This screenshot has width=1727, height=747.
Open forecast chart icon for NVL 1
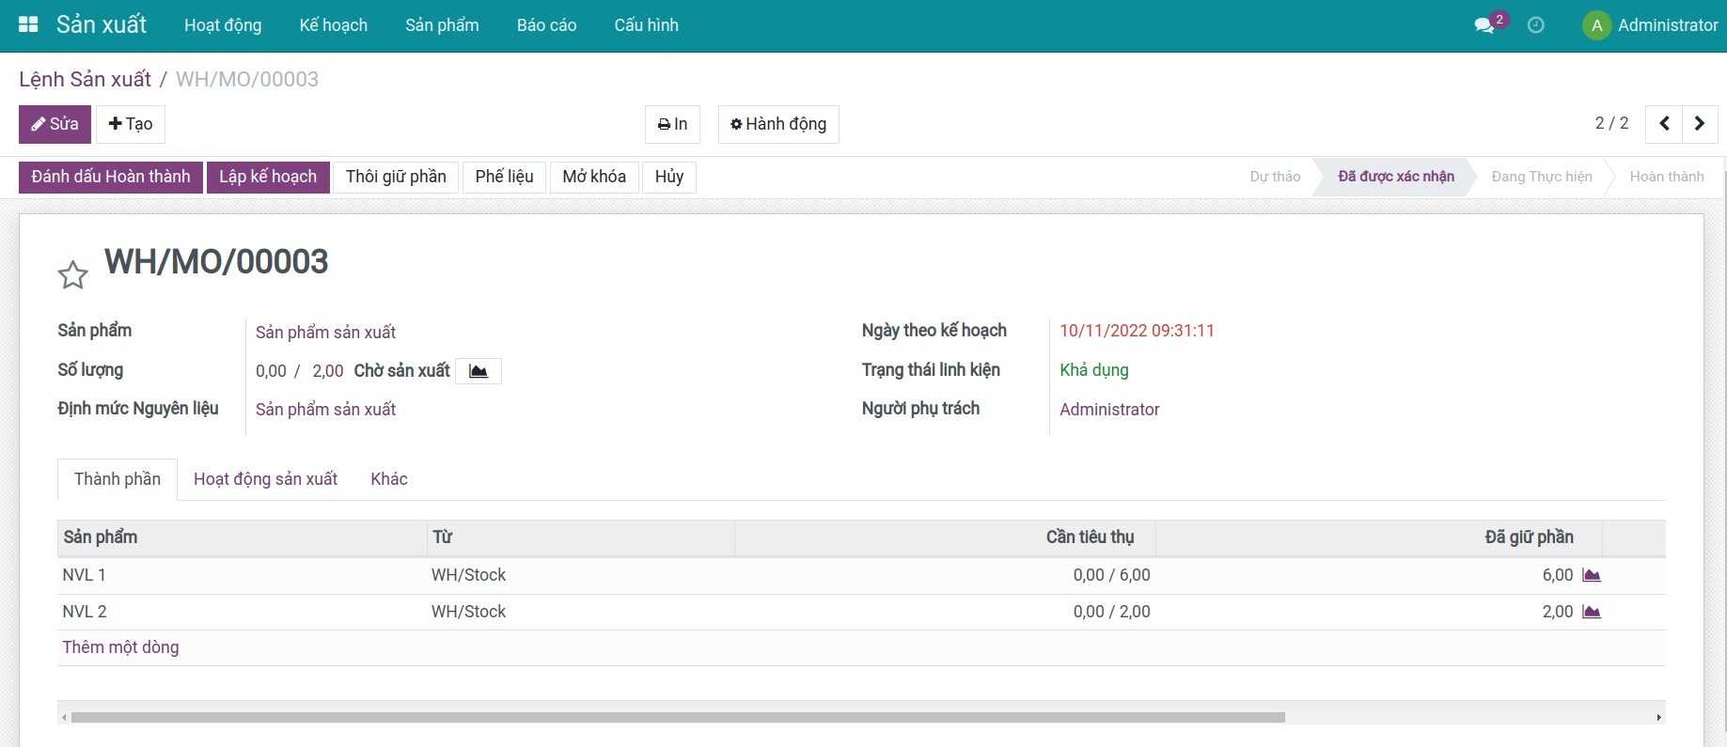pos(1591,575)
